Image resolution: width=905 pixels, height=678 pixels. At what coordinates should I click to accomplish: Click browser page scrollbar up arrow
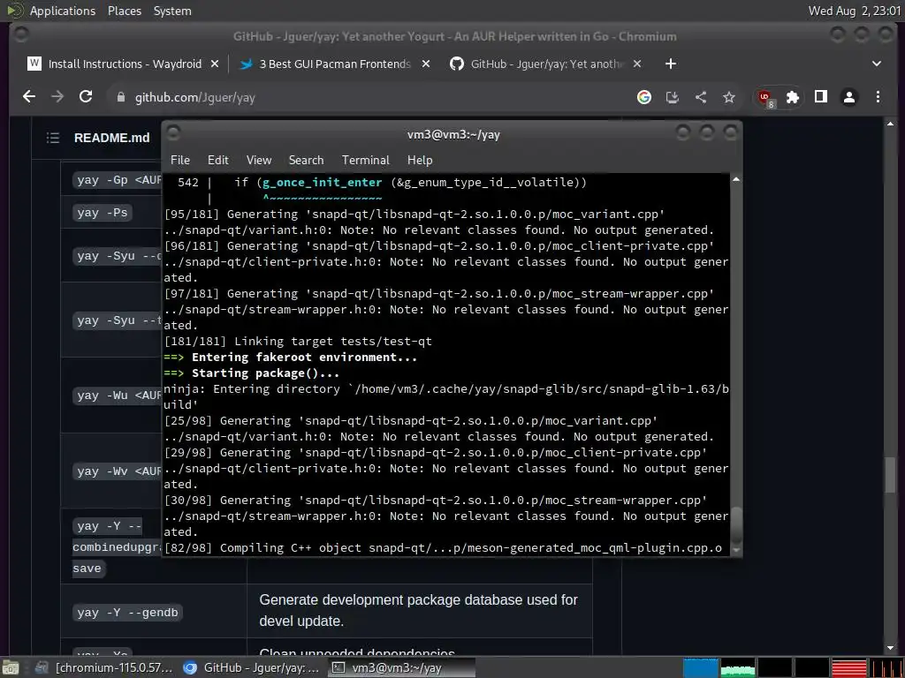tap(889, 124)
